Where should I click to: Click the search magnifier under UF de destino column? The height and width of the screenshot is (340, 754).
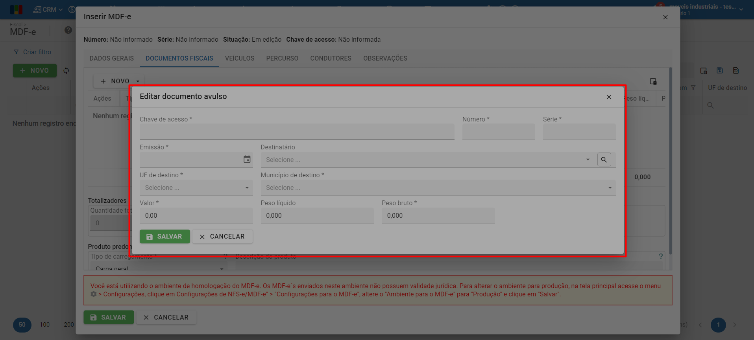coord(710,105)
